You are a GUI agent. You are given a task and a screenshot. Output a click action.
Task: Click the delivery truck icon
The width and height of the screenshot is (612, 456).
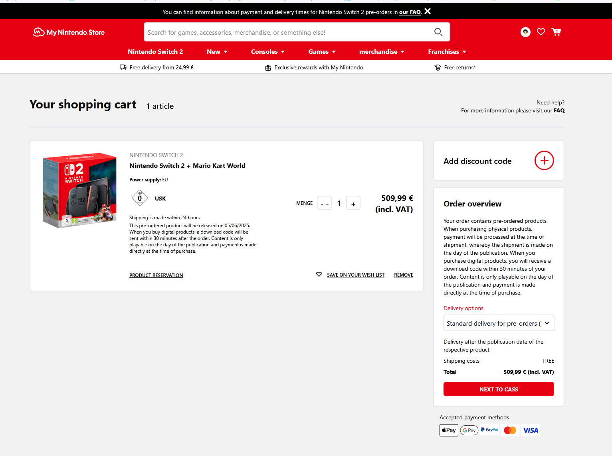[123, 67]
